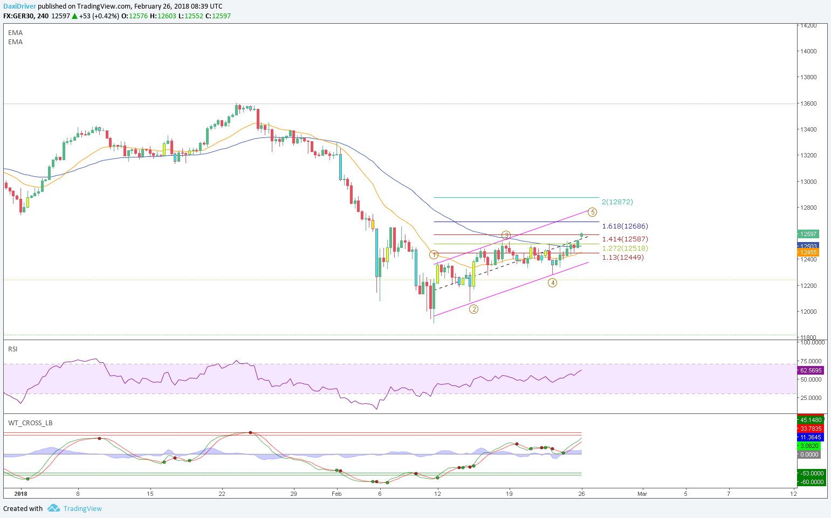Click the blue 11.3645 value tag
The image size is (831, 518).
(x=811, y=437)
